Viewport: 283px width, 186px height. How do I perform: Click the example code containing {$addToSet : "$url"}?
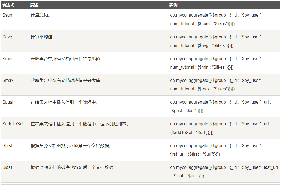click(221, 128)
